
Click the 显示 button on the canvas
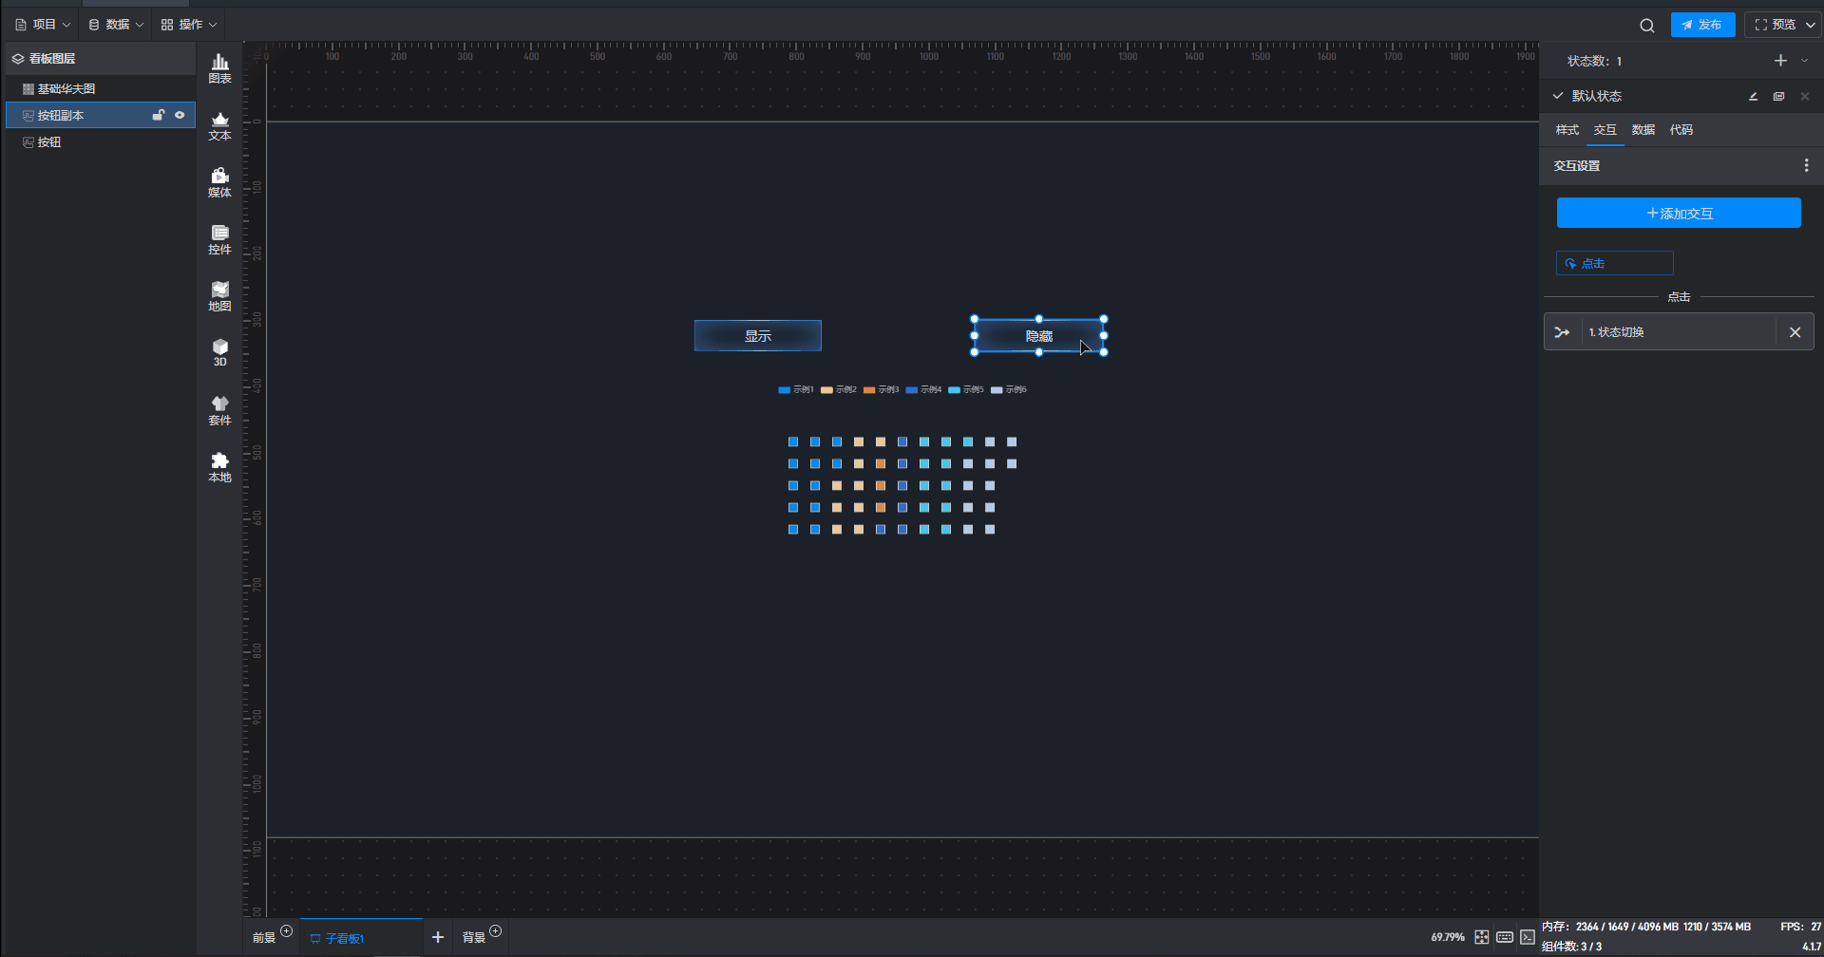point(758,336)
